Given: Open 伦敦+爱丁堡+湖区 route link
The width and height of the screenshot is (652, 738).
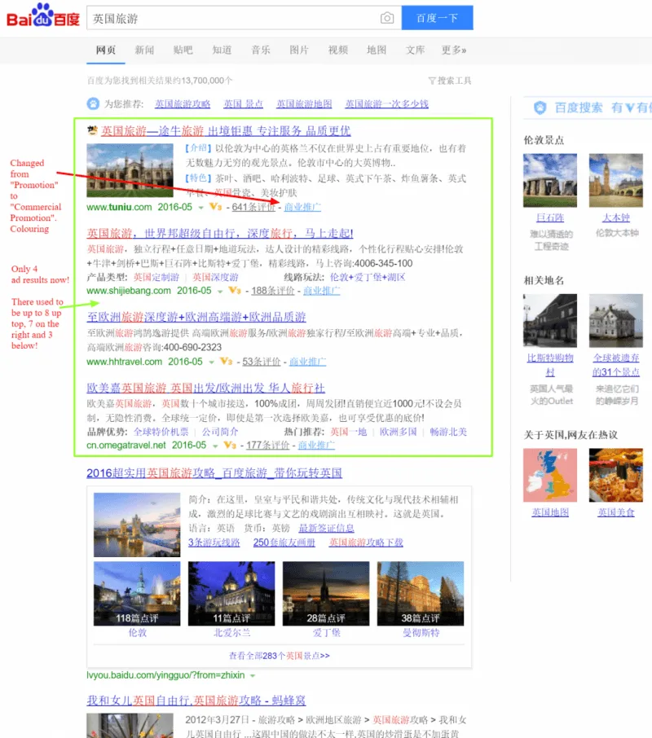Looking at the screenshot, I should pos(368,277).
